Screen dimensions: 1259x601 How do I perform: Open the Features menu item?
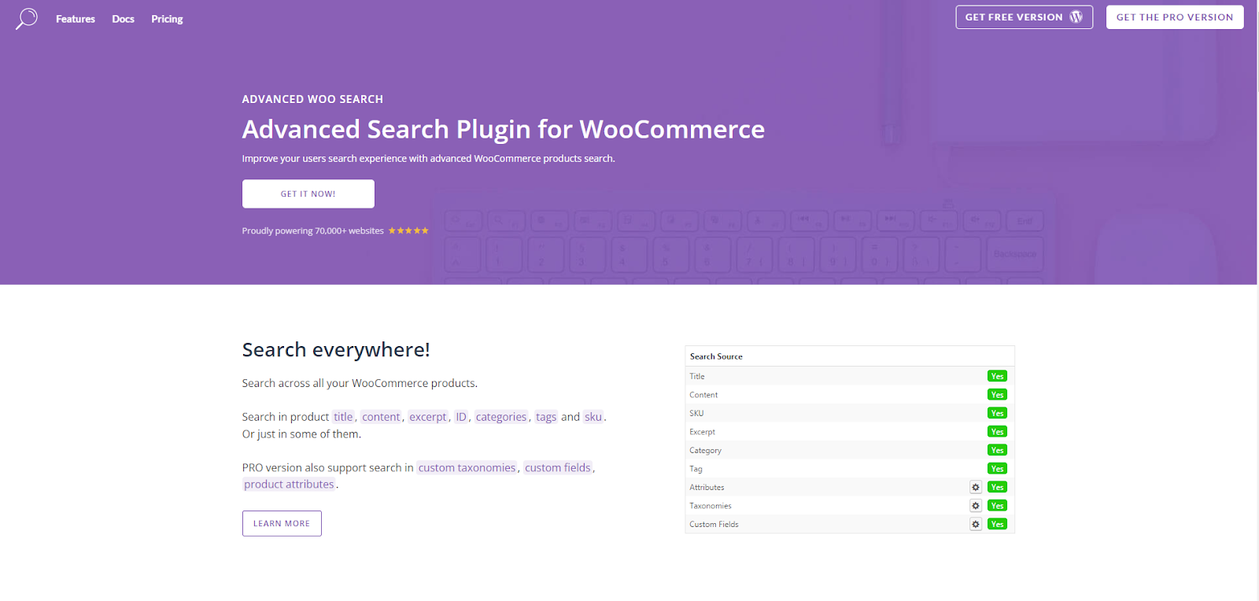[x=76, y=19]
